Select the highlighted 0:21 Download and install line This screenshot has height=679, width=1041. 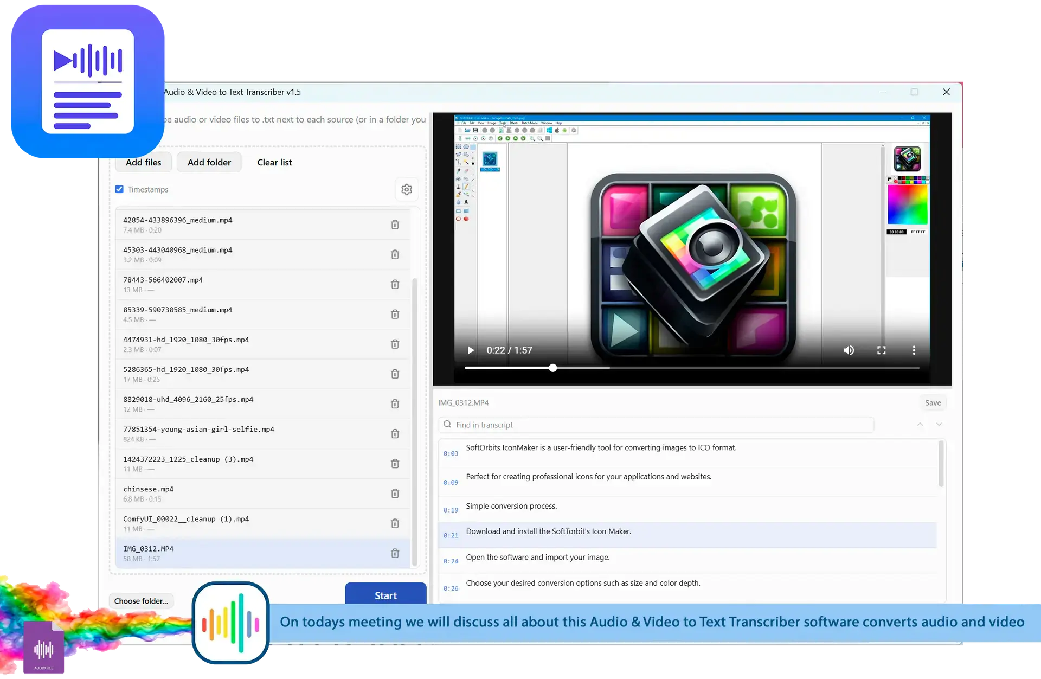point(687,535)
